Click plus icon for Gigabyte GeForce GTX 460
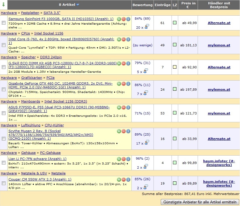Viewport: 240px width, 206px height. pyautogui.click(x=119, y=84)
